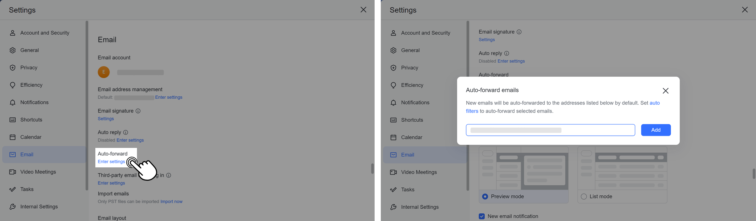Click the envelope Email icon in left window

tap(12, 155)
